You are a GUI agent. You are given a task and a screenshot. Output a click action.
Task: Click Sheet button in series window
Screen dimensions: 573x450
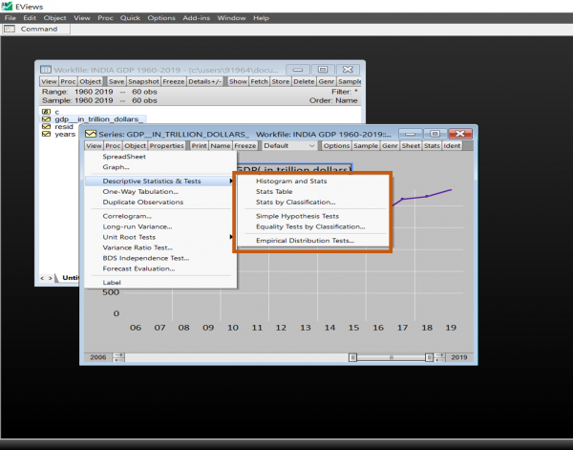(x=411, y=145)
